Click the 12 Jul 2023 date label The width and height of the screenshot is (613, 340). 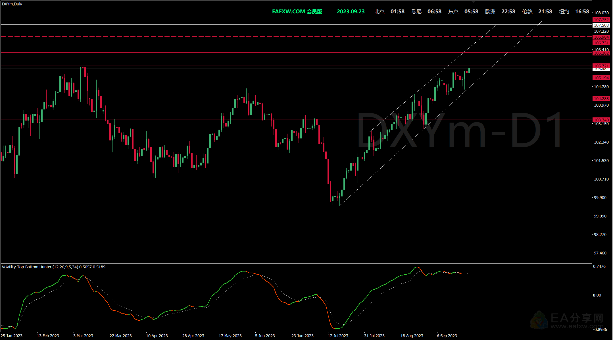tap(338, 336)
